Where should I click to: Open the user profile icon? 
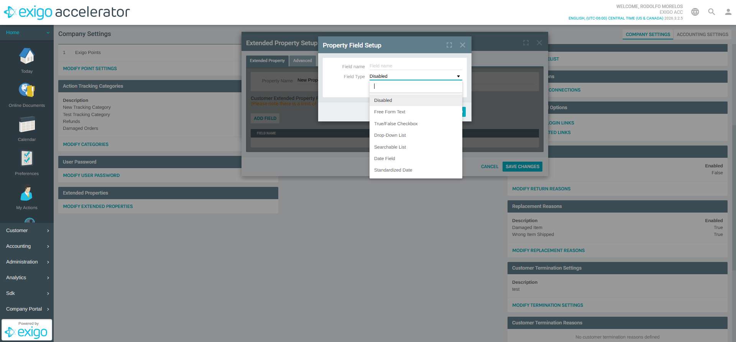[728, 12]
